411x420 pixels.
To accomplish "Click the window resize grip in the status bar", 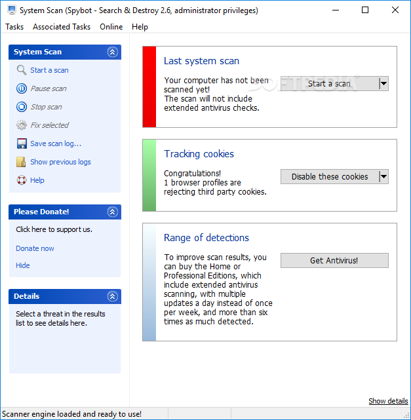I will 406,415.
